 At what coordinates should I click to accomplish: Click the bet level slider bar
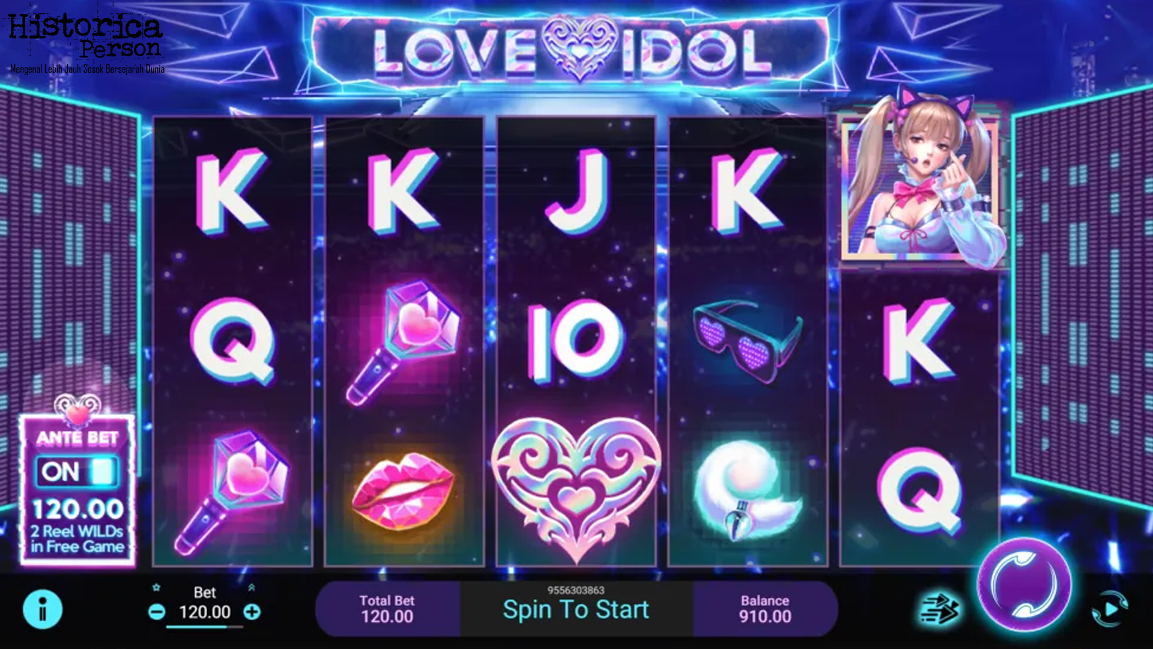[x=205, y=627]
